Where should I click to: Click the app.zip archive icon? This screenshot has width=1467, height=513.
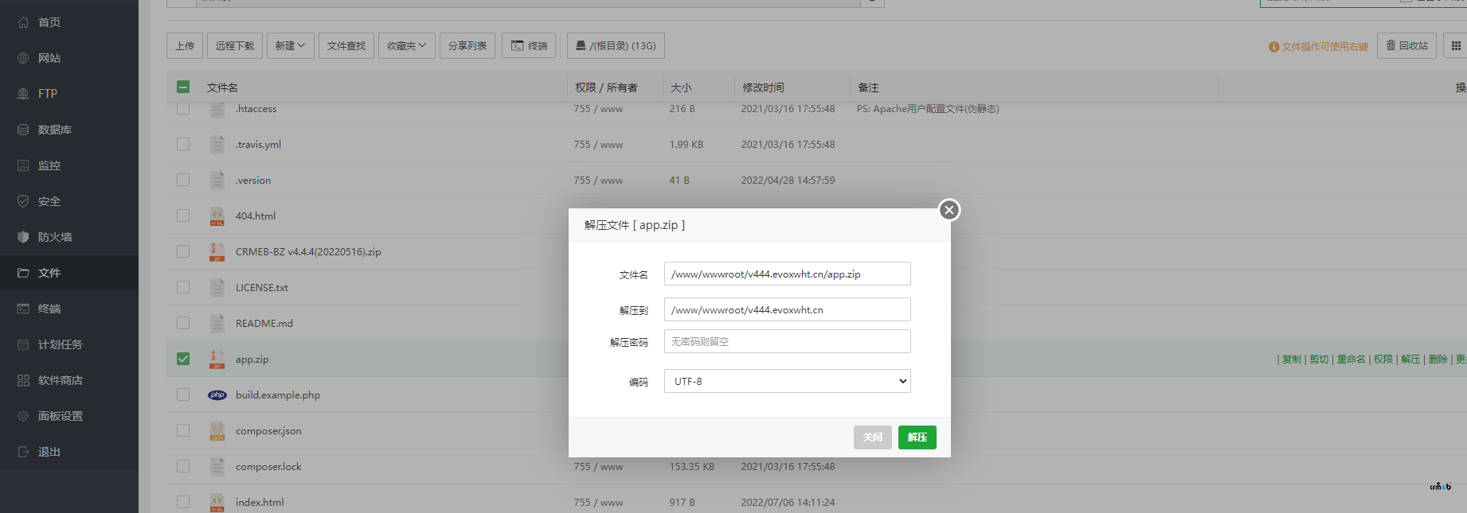point(217,359)
